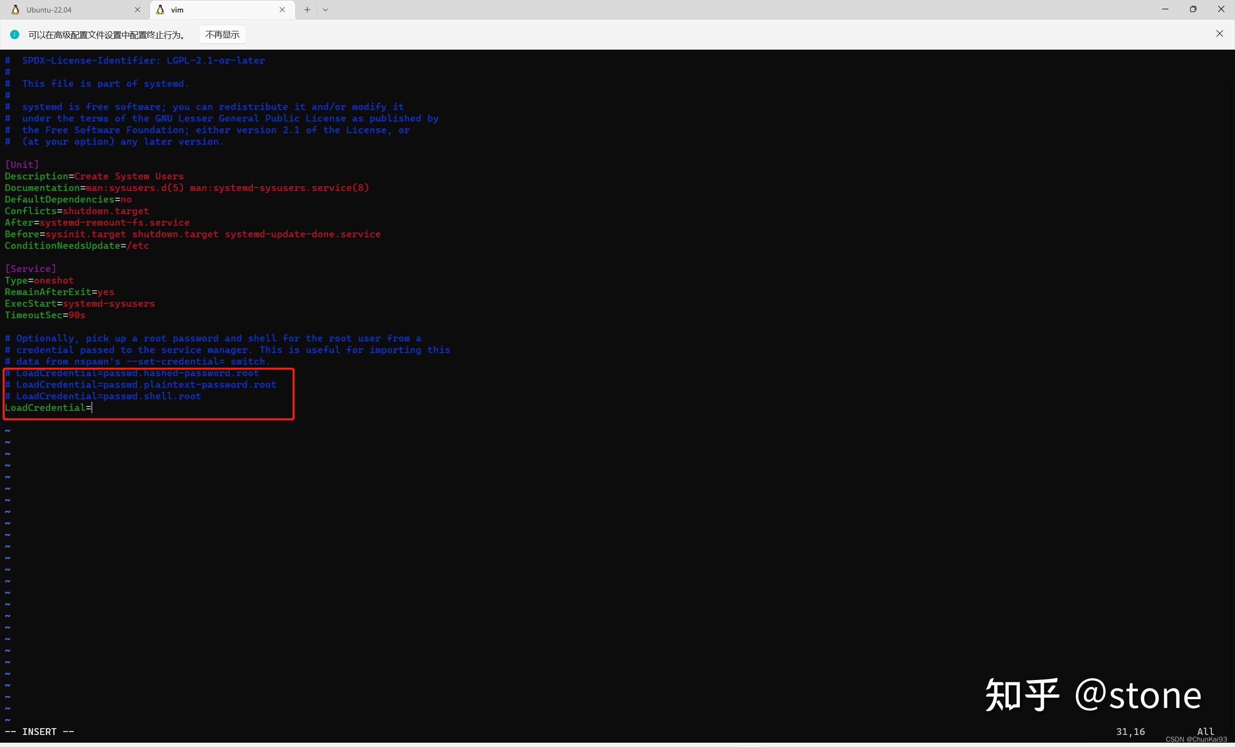Minimize the terminal window
Viewport: 1235px width, 747px height.
pyautogui.click(x=1165, y=10)
